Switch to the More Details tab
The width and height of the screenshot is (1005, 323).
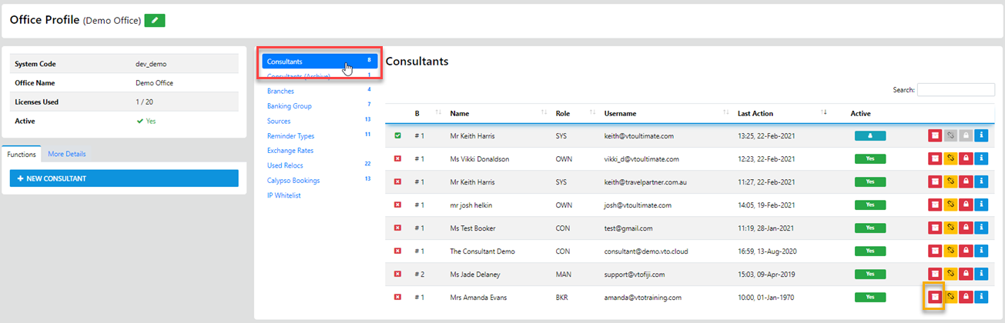pos(67,154)
